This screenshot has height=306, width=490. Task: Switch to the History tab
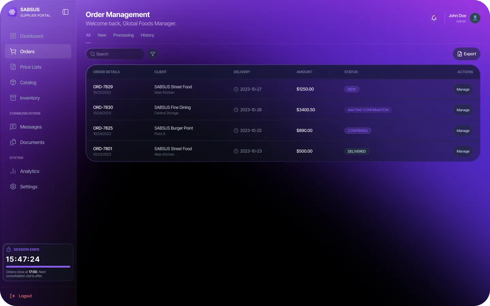point(147,35)
